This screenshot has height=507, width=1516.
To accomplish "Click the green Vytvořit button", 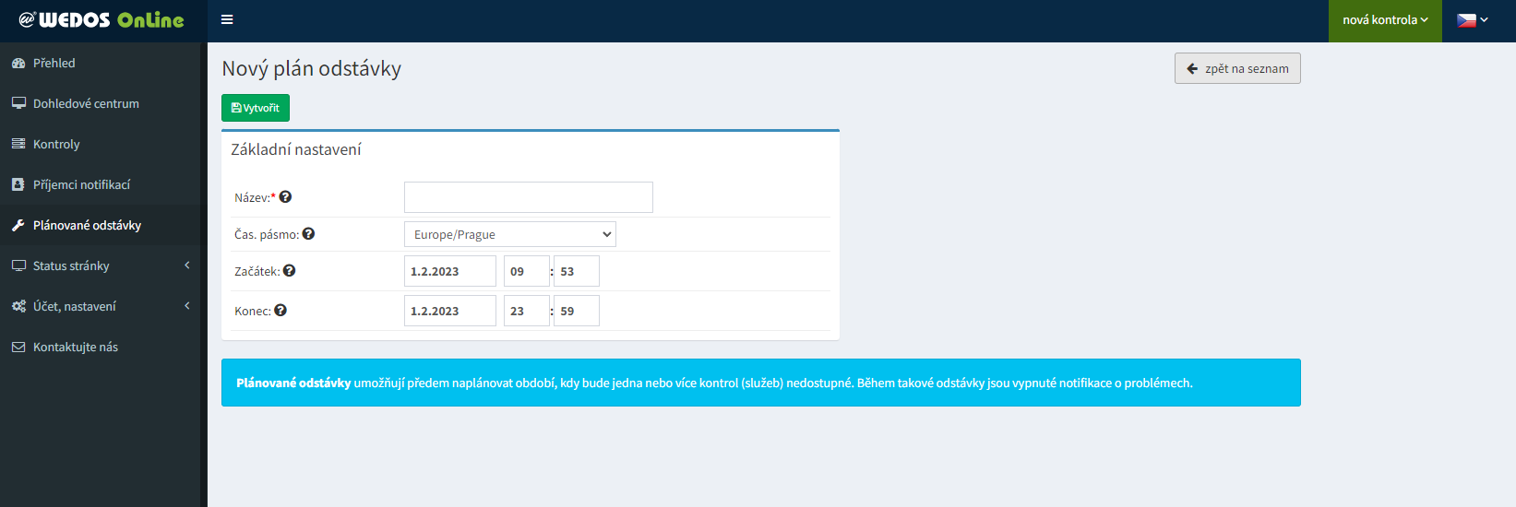I will click(x=256, y=108).
